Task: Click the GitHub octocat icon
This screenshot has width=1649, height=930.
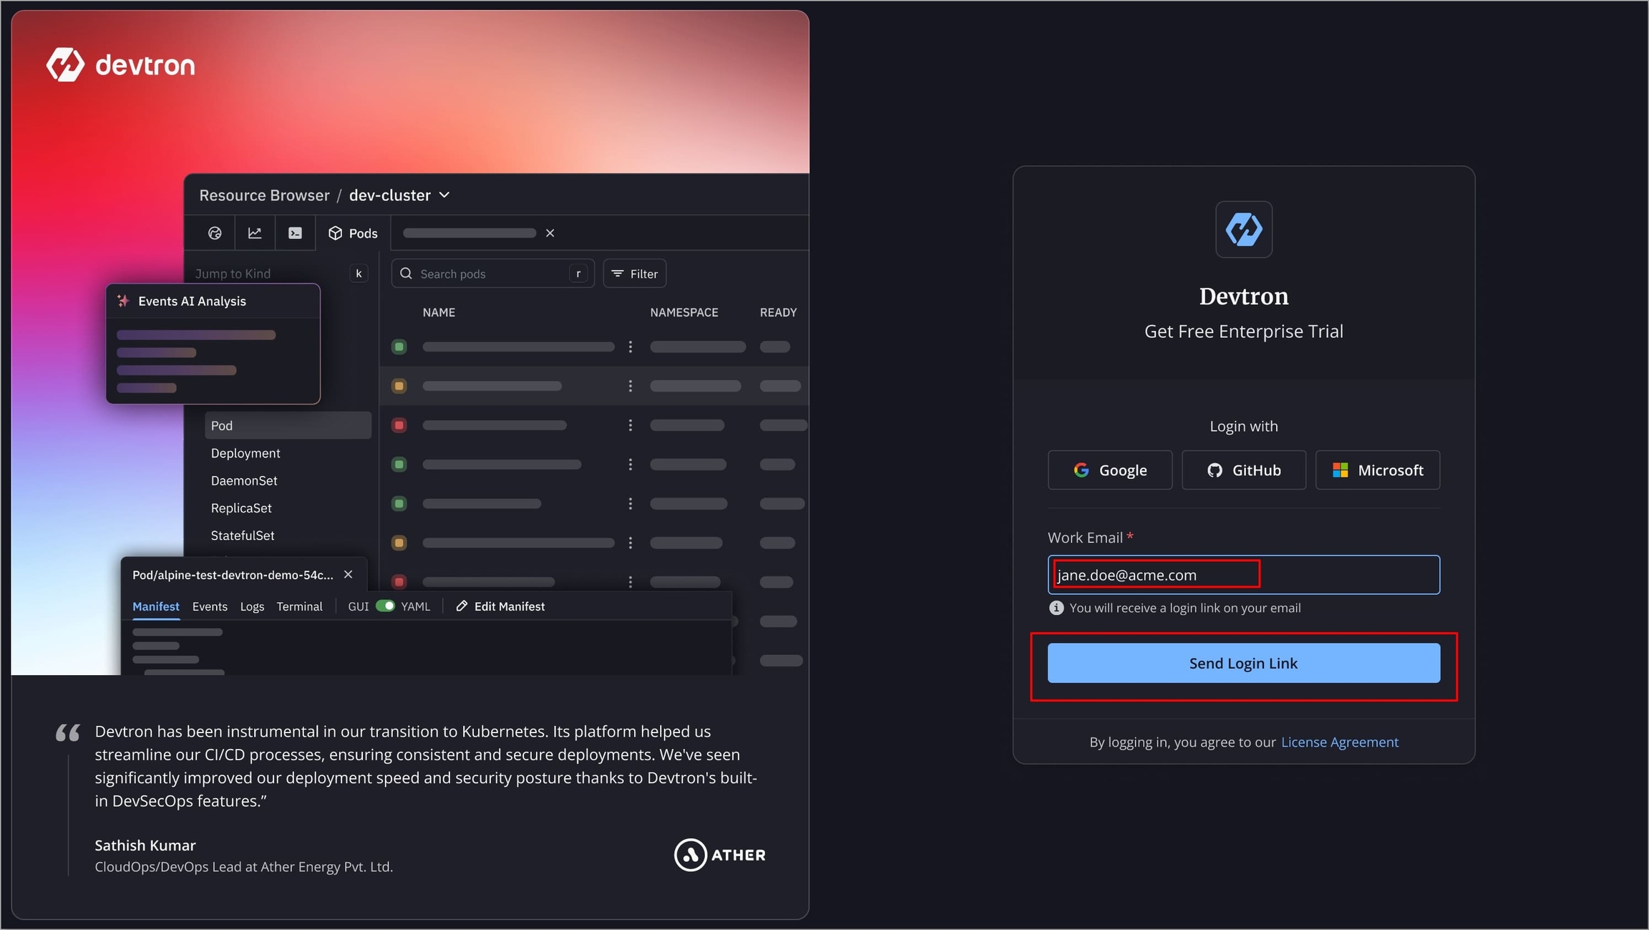Action: click(1215, 470)
